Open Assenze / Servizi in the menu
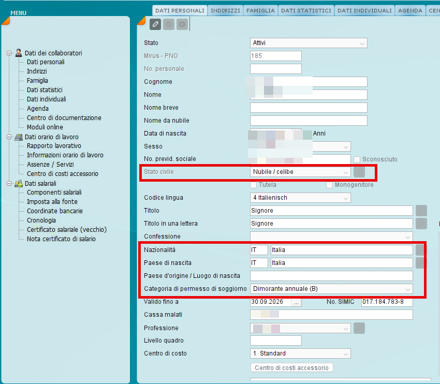The image size is (440, 384). click(50, 165)
